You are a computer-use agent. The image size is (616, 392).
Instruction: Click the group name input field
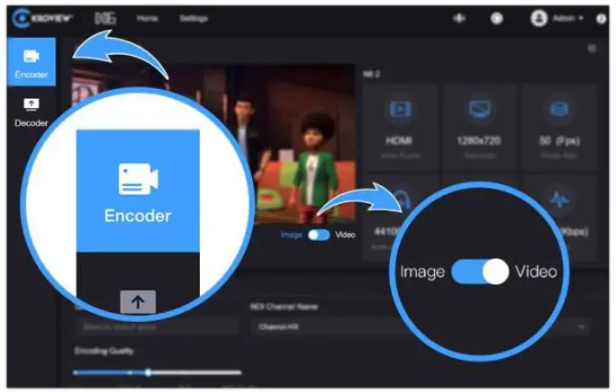click(x=157, y=327)
